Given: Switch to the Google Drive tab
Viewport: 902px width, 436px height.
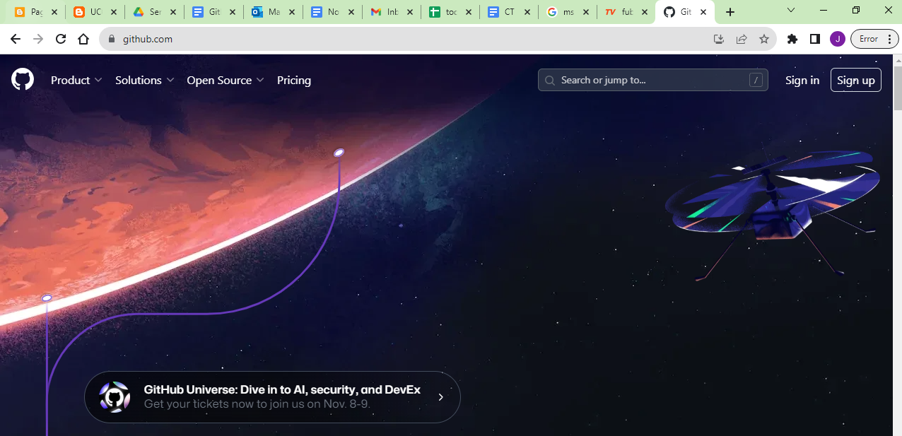Looking at the screenshot, I should 155,12.
